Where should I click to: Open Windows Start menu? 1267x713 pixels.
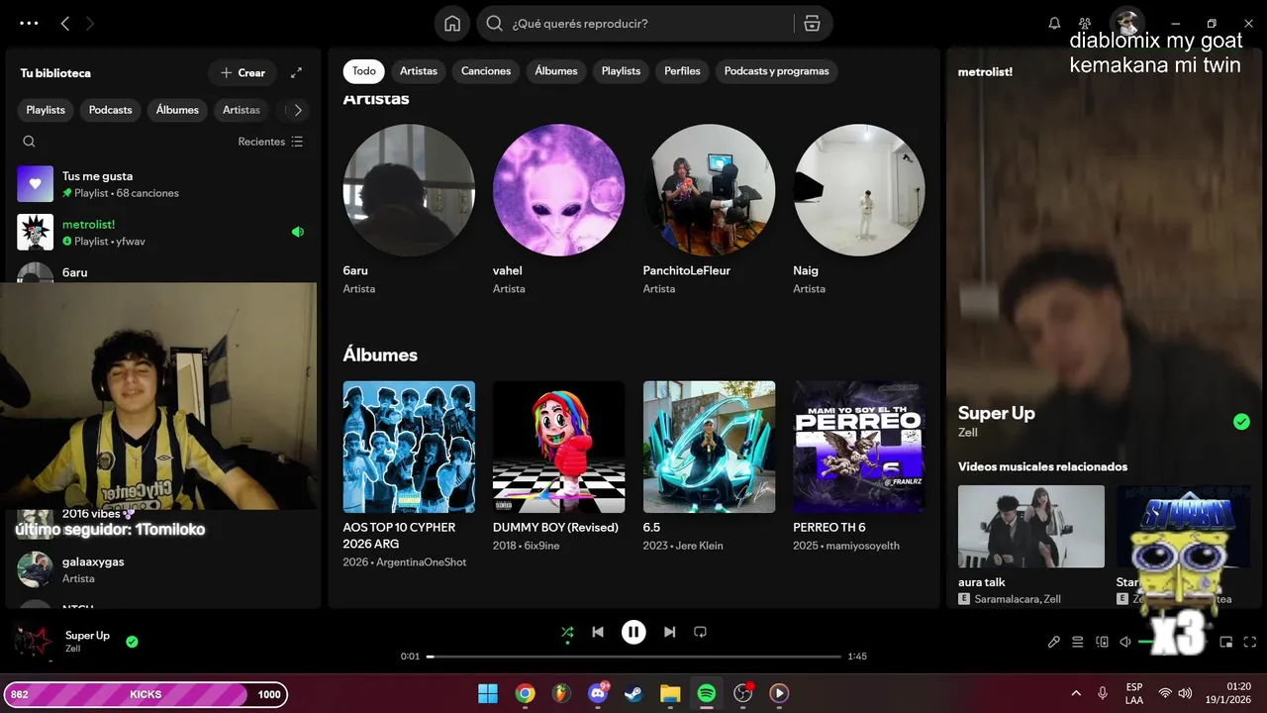tap(488, 693)
